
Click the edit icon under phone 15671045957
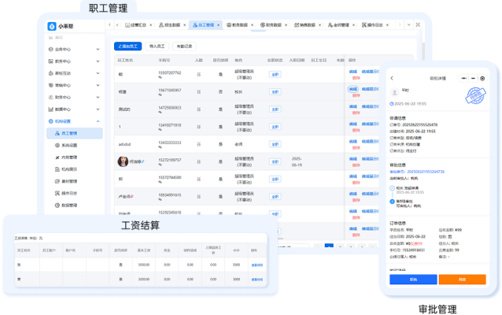pyautogui.click(x=160, y=94)
